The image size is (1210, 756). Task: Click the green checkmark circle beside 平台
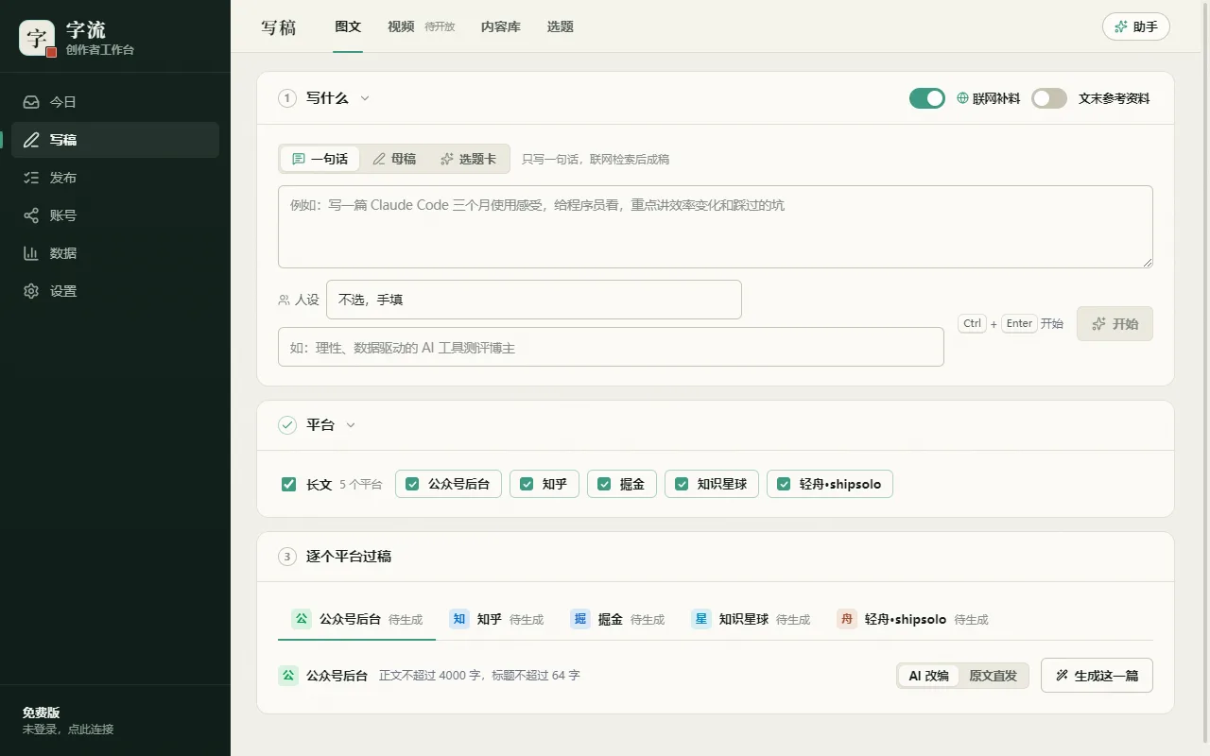[x=287, y=425]
